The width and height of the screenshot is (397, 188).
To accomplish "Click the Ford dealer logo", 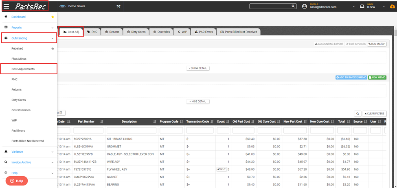I will tap(62, 6).
